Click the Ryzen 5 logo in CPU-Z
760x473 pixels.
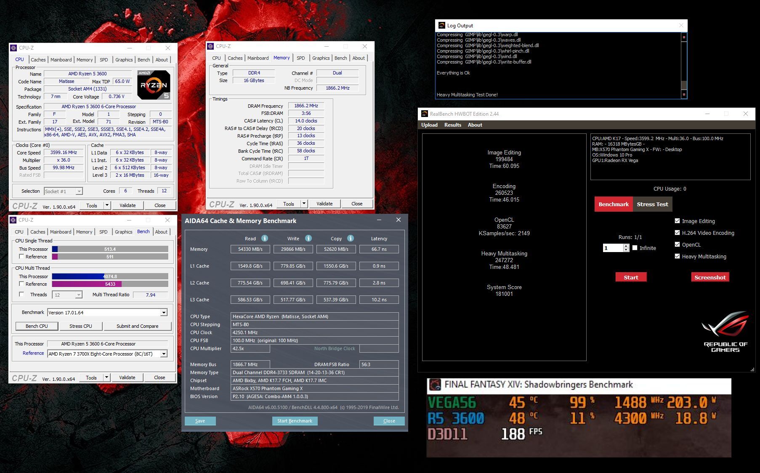154,85
